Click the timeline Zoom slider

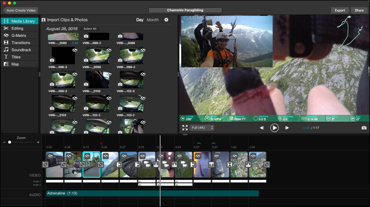[x=20, y=142]
